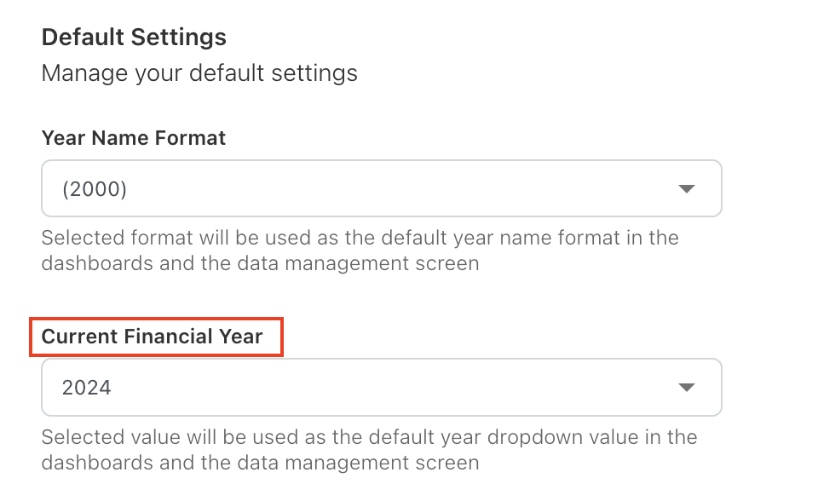Click the 2024 value in Current Financial Year
818x501 pixels.
pyautogui.click(x=87, y=389)
